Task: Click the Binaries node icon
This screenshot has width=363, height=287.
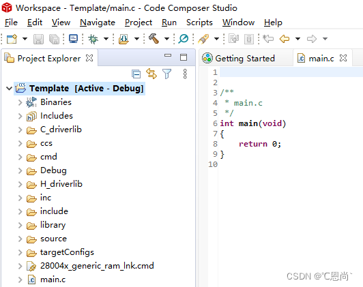Action: coord(31,102)
